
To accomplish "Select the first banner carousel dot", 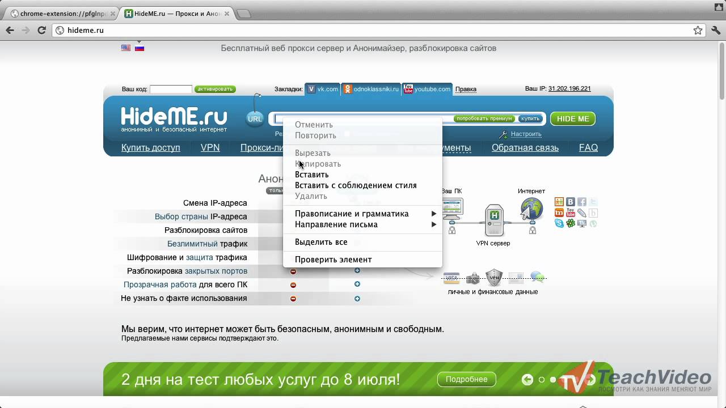I will 542,380.
